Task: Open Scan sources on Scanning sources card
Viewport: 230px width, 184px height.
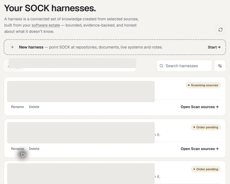Action: (200, 107)
